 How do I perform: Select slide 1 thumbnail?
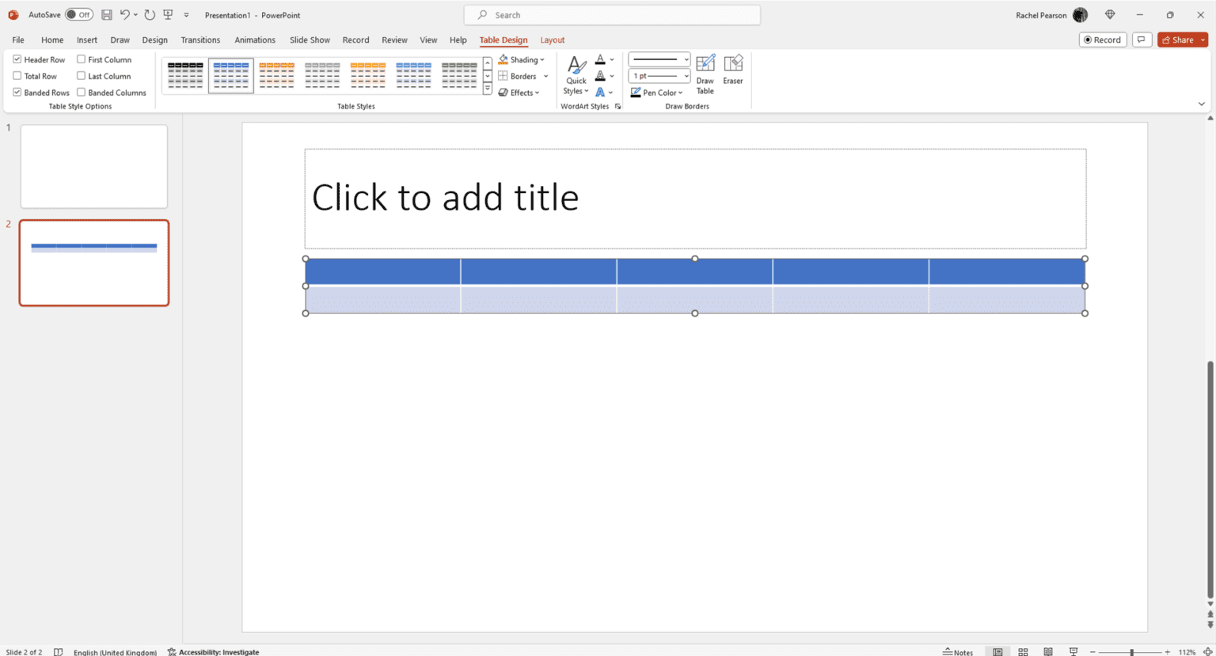(93, 166)
